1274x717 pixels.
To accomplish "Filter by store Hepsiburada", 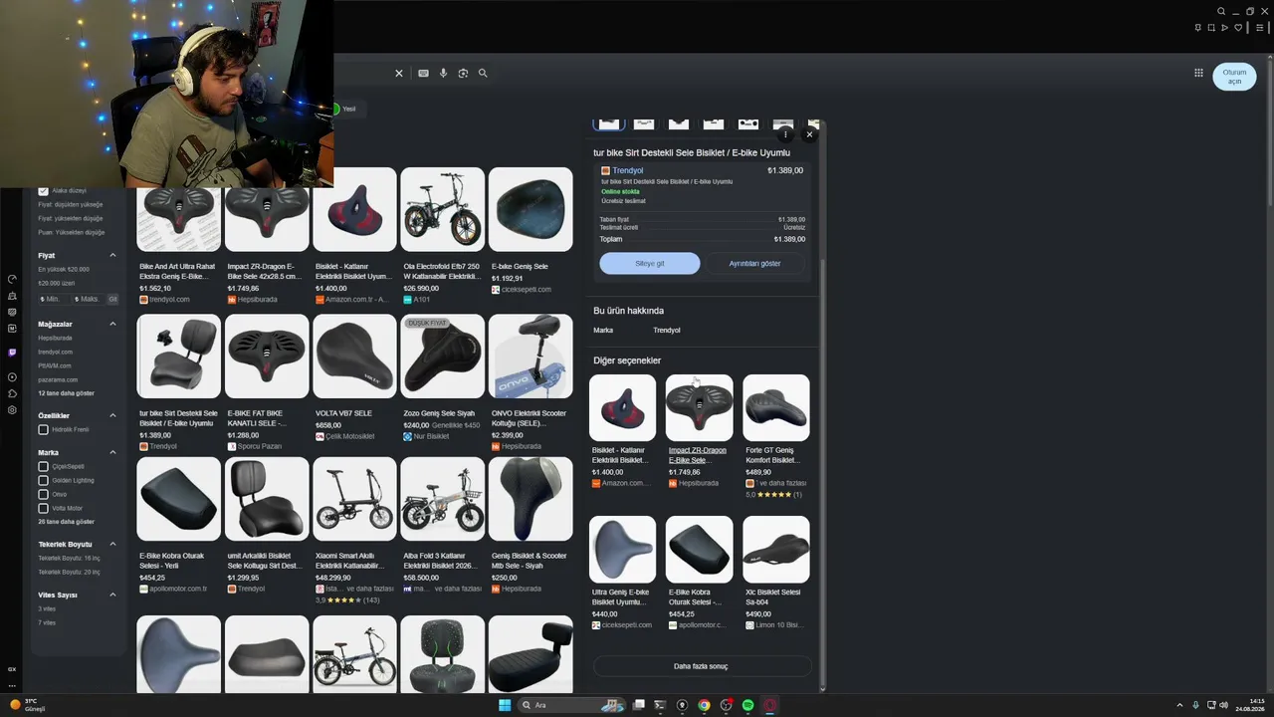I will 55,338.
